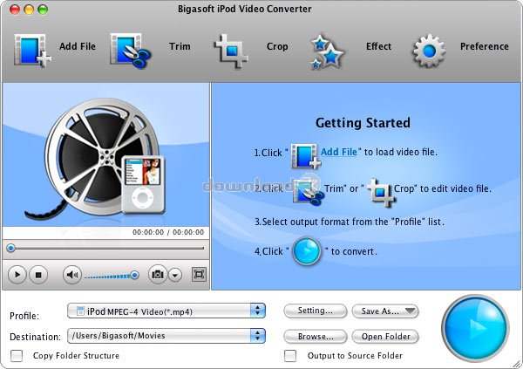This screenshot has width=523, height=369.
Task: Click the 'Select output format' instruction text
Action: [x=350, y=222]
